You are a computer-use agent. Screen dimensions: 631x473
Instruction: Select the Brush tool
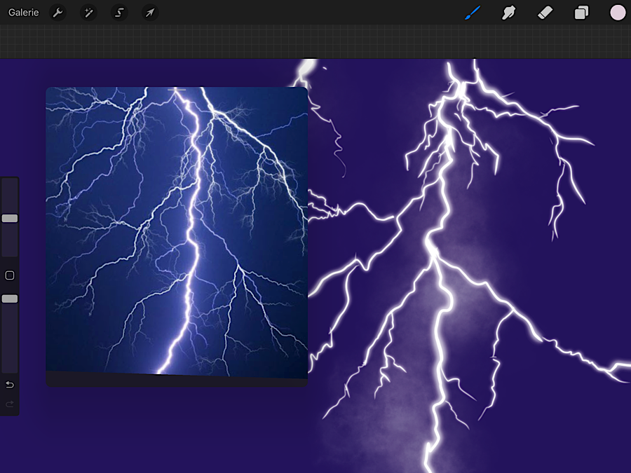(x=473, y=13)
